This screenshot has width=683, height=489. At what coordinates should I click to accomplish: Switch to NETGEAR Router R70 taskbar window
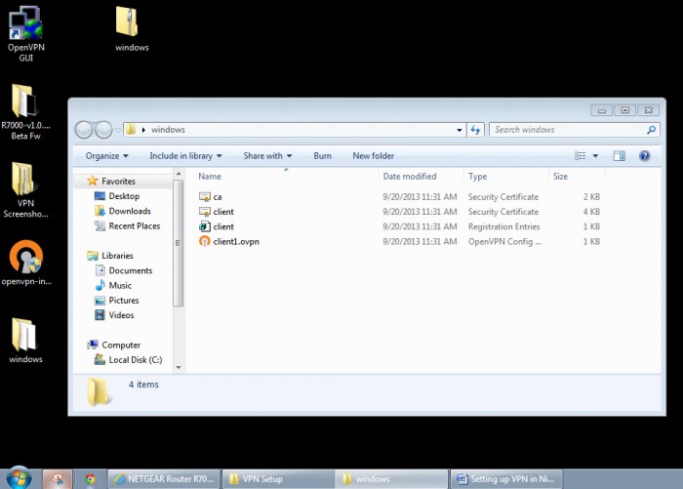(164, 479)
